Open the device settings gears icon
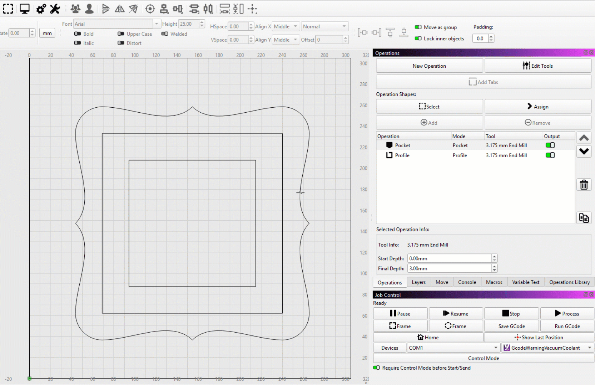The height and width of the screenshot is (385, 595). pyautogui.click(x=41, y=9)
